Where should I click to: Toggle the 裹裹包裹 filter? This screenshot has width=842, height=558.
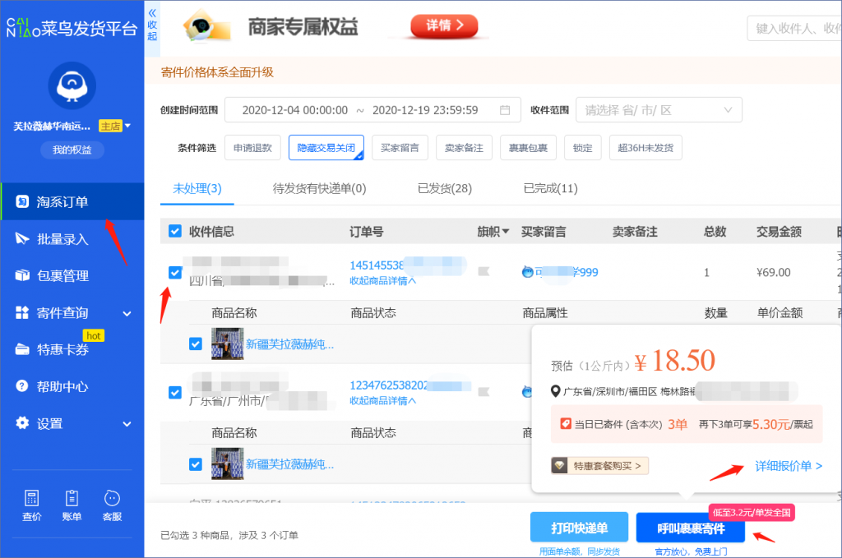(529, 148)
